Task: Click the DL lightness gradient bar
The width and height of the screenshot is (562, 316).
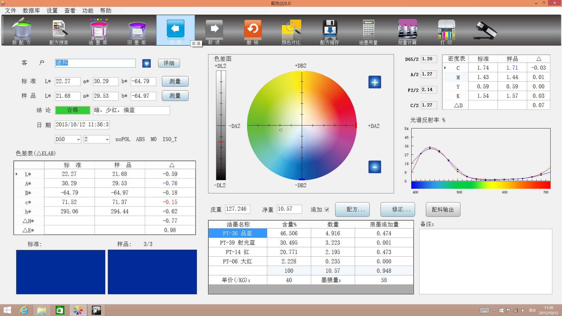Action: [x=221, y=125]
